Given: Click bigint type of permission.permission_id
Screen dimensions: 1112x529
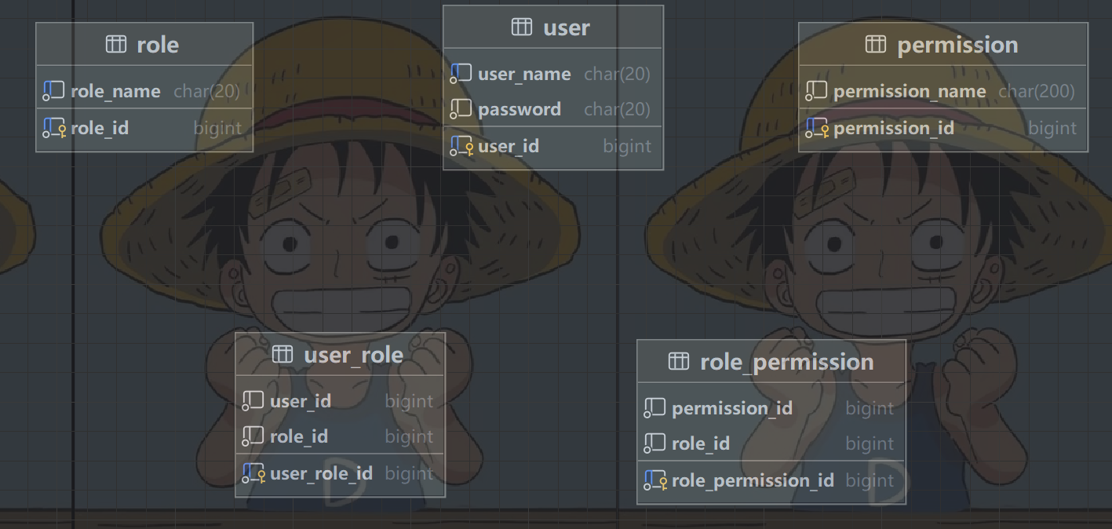Looking at the screenshot, I should [1053, 128].
